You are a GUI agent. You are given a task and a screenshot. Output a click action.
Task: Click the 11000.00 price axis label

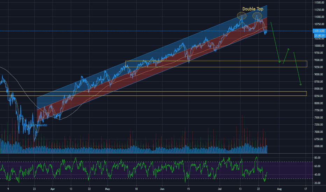(319, 17)
